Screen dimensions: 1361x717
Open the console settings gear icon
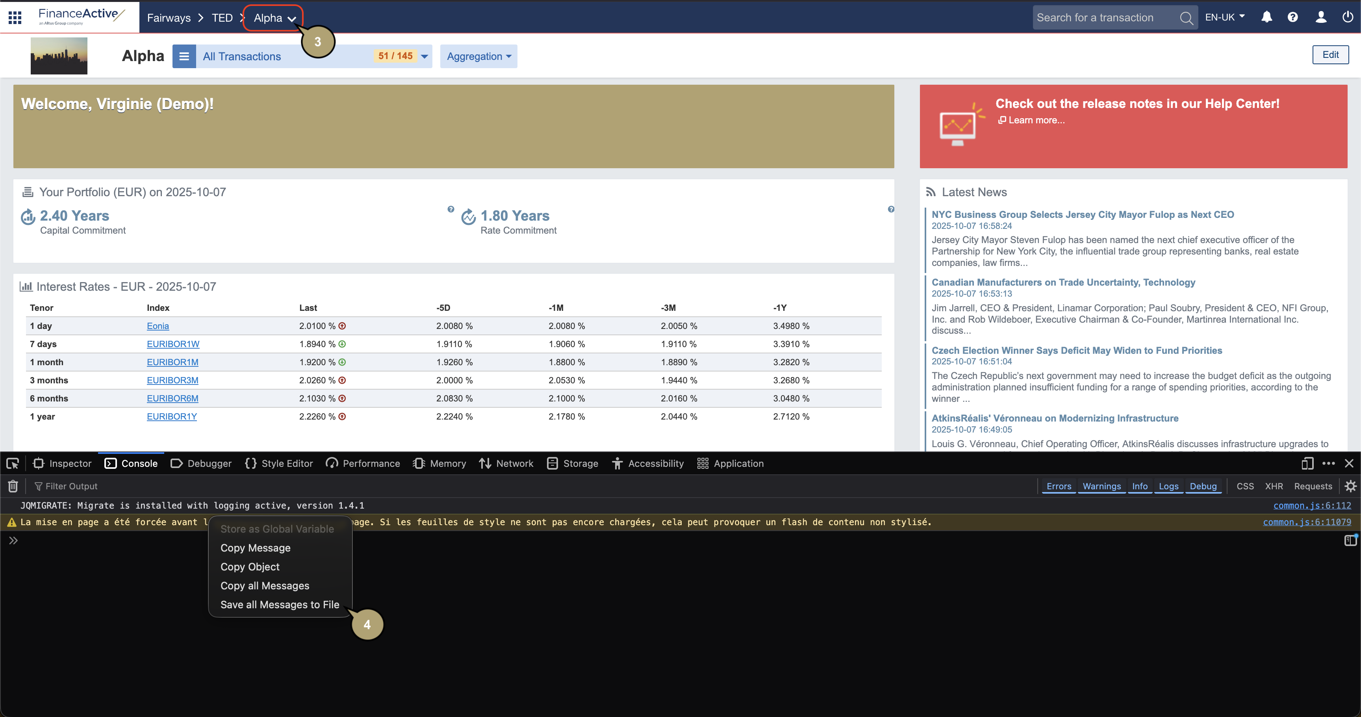pyautogui.click(x=1350, y=486)
